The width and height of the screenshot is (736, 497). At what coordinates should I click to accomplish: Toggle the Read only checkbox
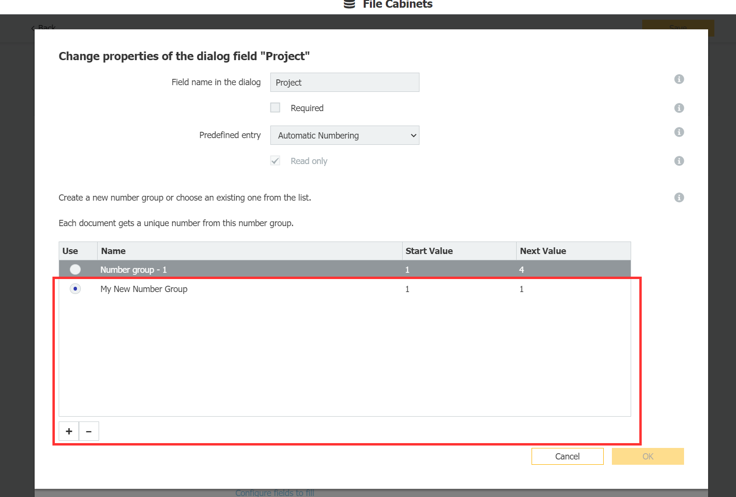(275, 161)
